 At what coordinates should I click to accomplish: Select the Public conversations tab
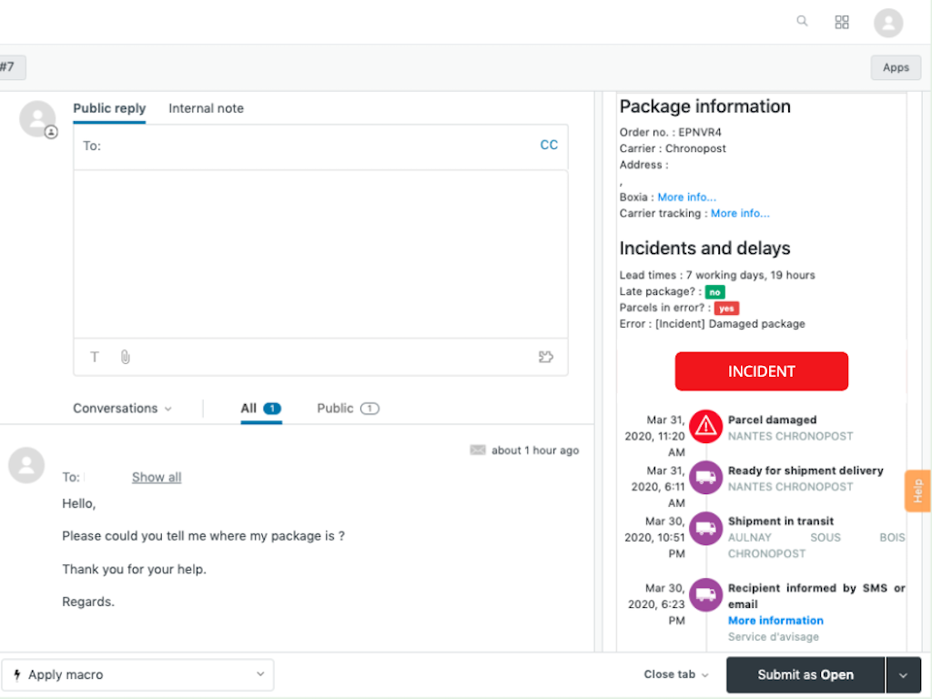347,408
